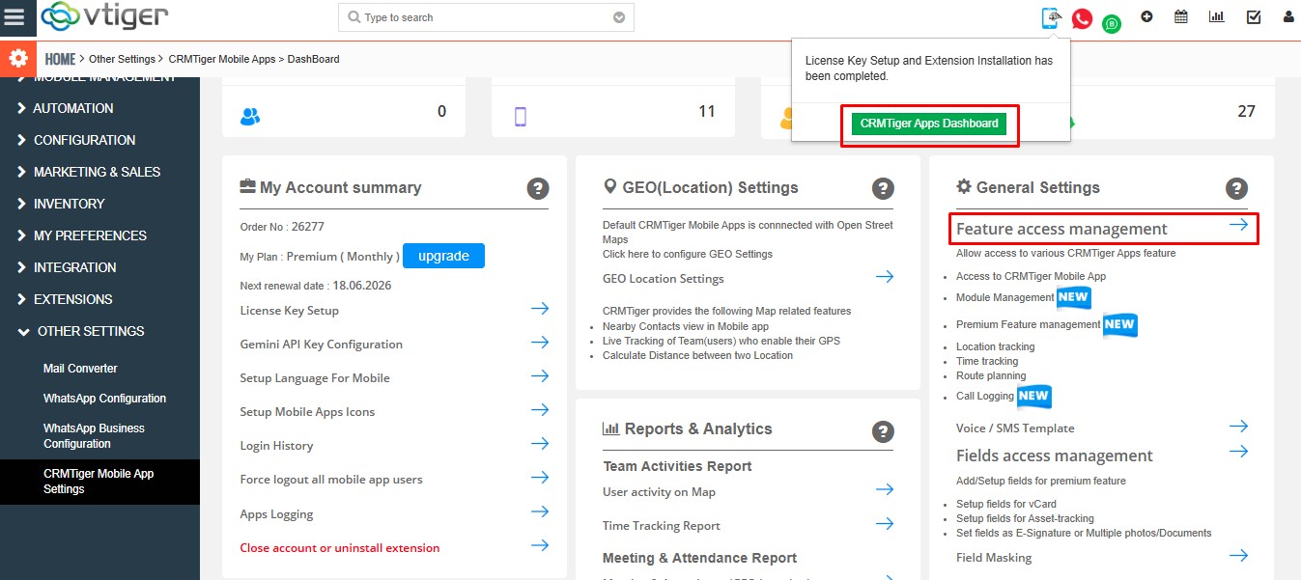Open the hamburger main menu
The height and width of the screenshot is (580, 1301).
(x=14, y=17)
